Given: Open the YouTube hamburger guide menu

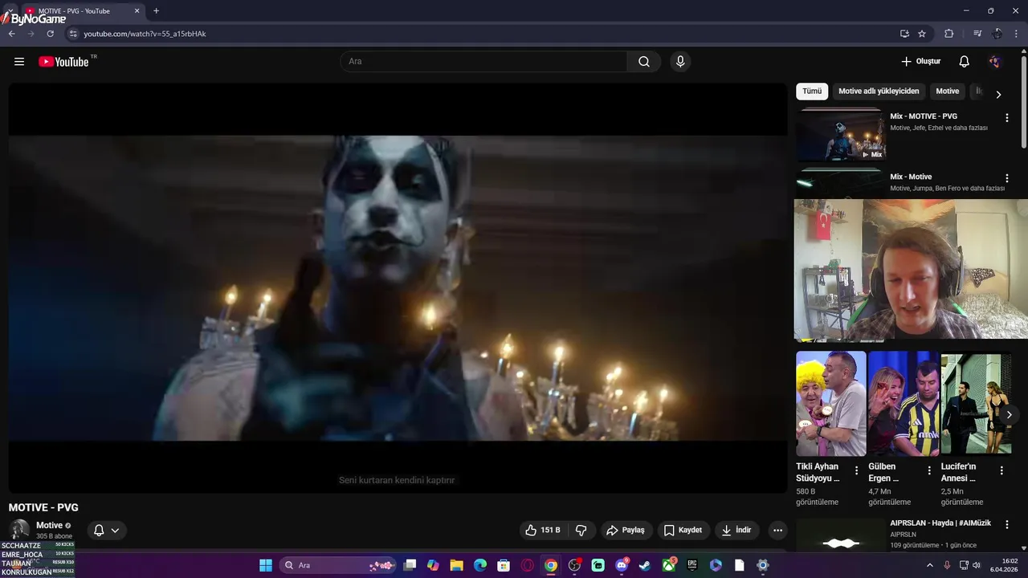Looking at the screenshot, I should point(19,62).
